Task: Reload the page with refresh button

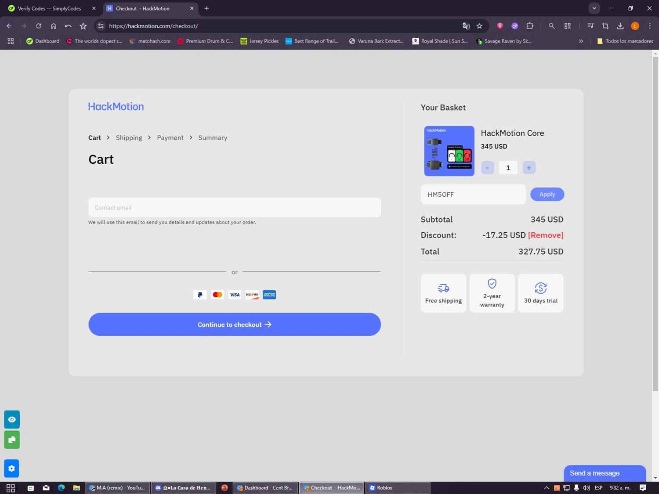Action: tap(39, 26)
